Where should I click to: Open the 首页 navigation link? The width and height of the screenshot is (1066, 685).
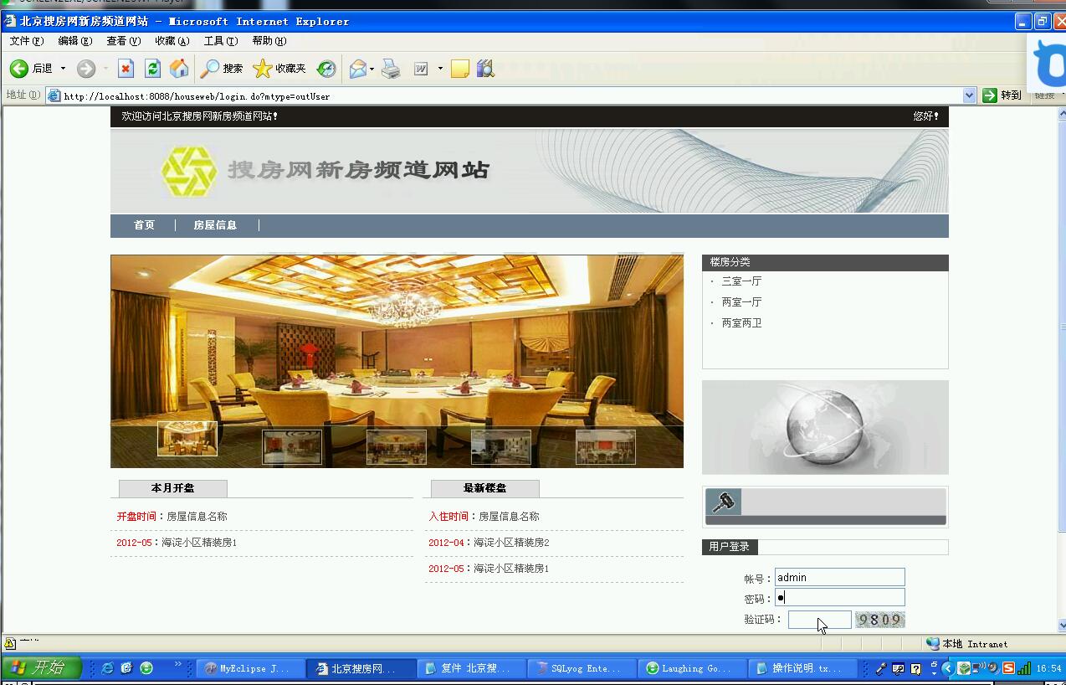144,225
